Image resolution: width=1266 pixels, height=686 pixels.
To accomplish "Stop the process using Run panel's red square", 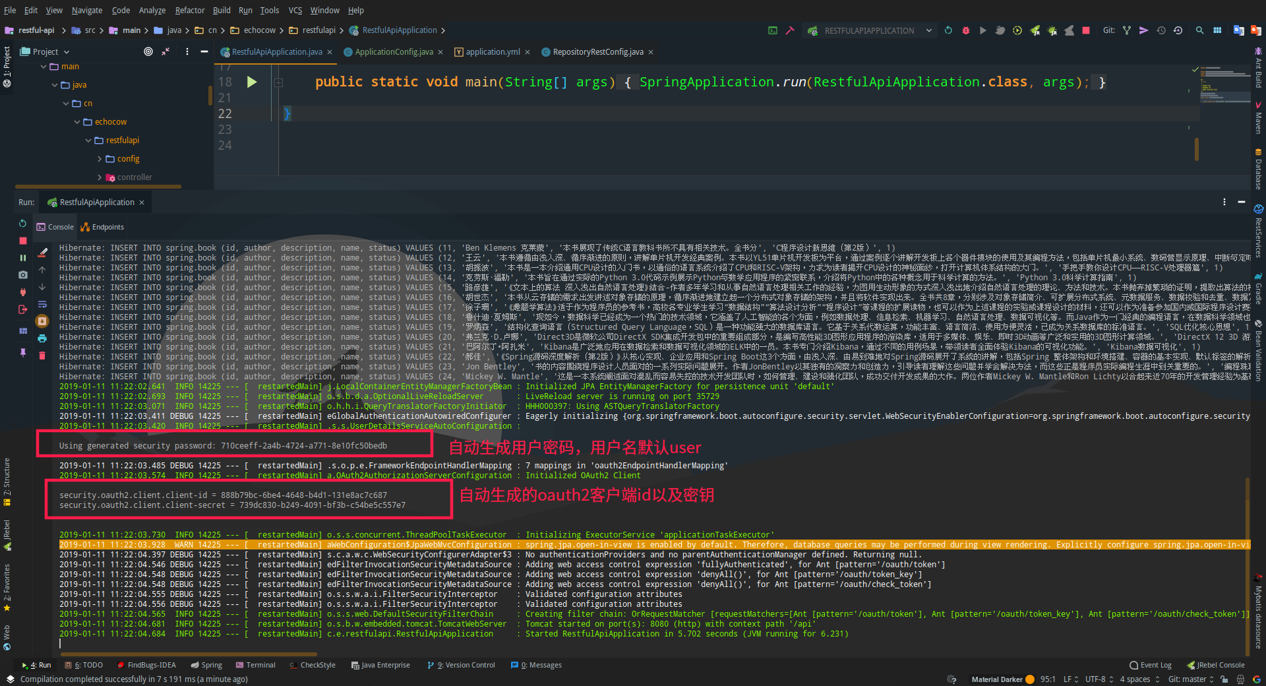I will pyautogui.click(x=22, y=241).
